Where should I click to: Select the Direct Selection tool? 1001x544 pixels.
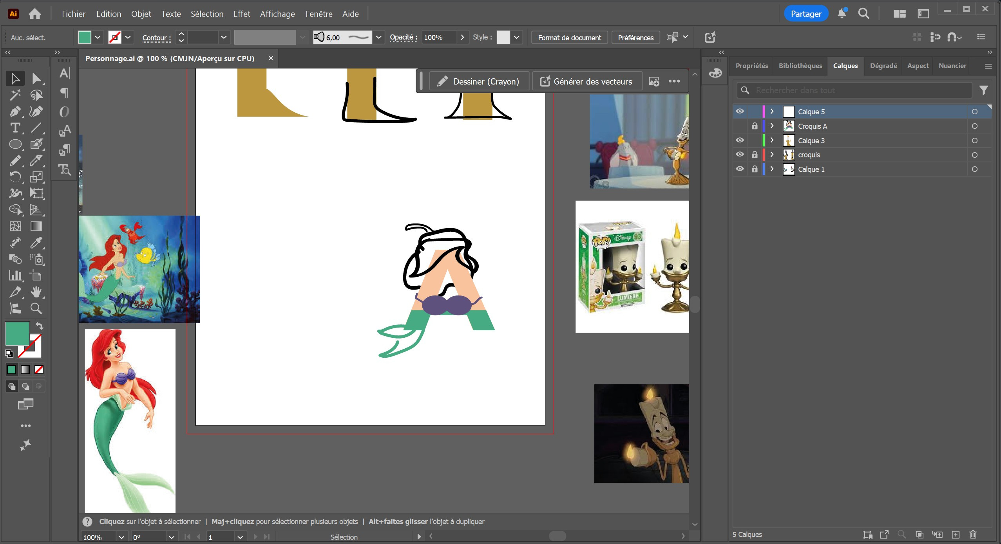(36, 79)
